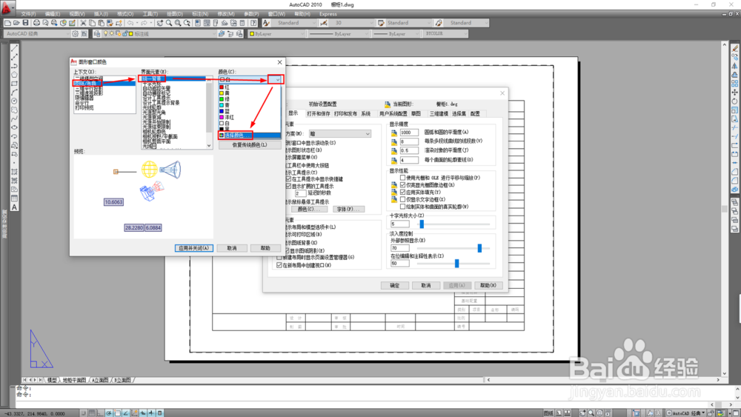Image resolution: width=741 pixels, height=417 pixels.
Task: Open the layer 标注线 dropdown
Action: tap(213, 33)
